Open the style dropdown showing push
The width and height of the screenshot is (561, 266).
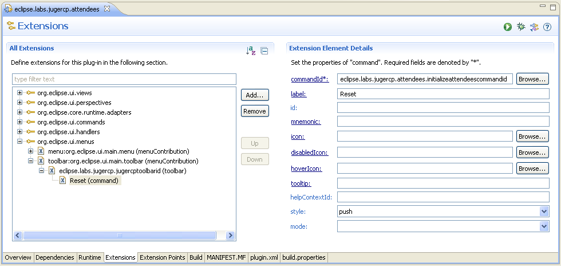(544, 212)
